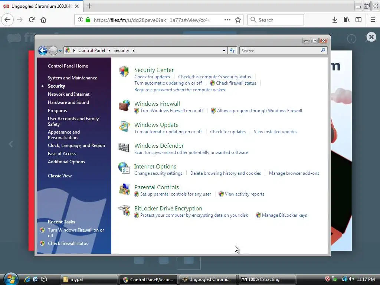
Task: Go back in Control Panel window
Action: (43, 50)
